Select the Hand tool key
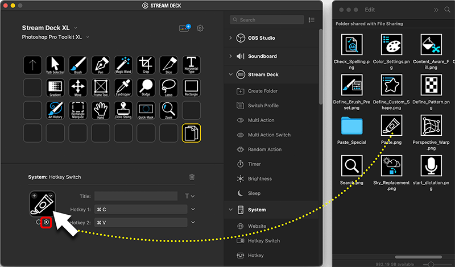This screenshot has height=267, width=455. [x=101, y=110]
